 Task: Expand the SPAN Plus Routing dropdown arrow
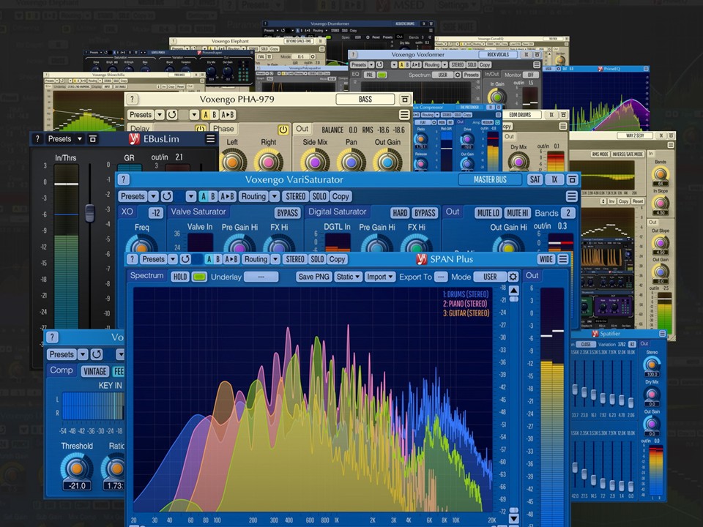(x=275, y=259)
